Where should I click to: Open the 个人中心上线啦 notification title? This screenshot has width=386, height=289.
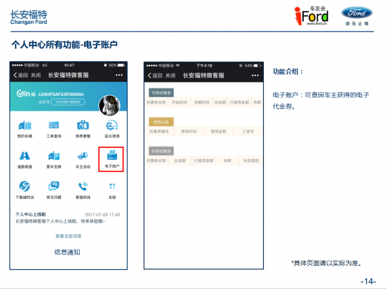[30, 214]
